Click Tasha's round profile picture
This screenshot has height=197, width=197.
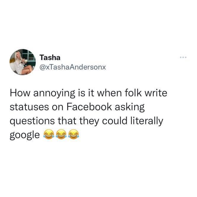click(23, 62)
